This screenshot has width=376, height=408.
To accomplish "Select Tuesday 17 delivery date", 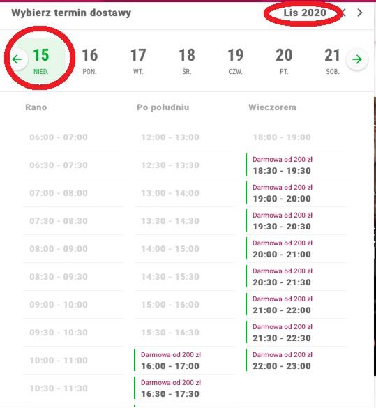I will (138, 61).
